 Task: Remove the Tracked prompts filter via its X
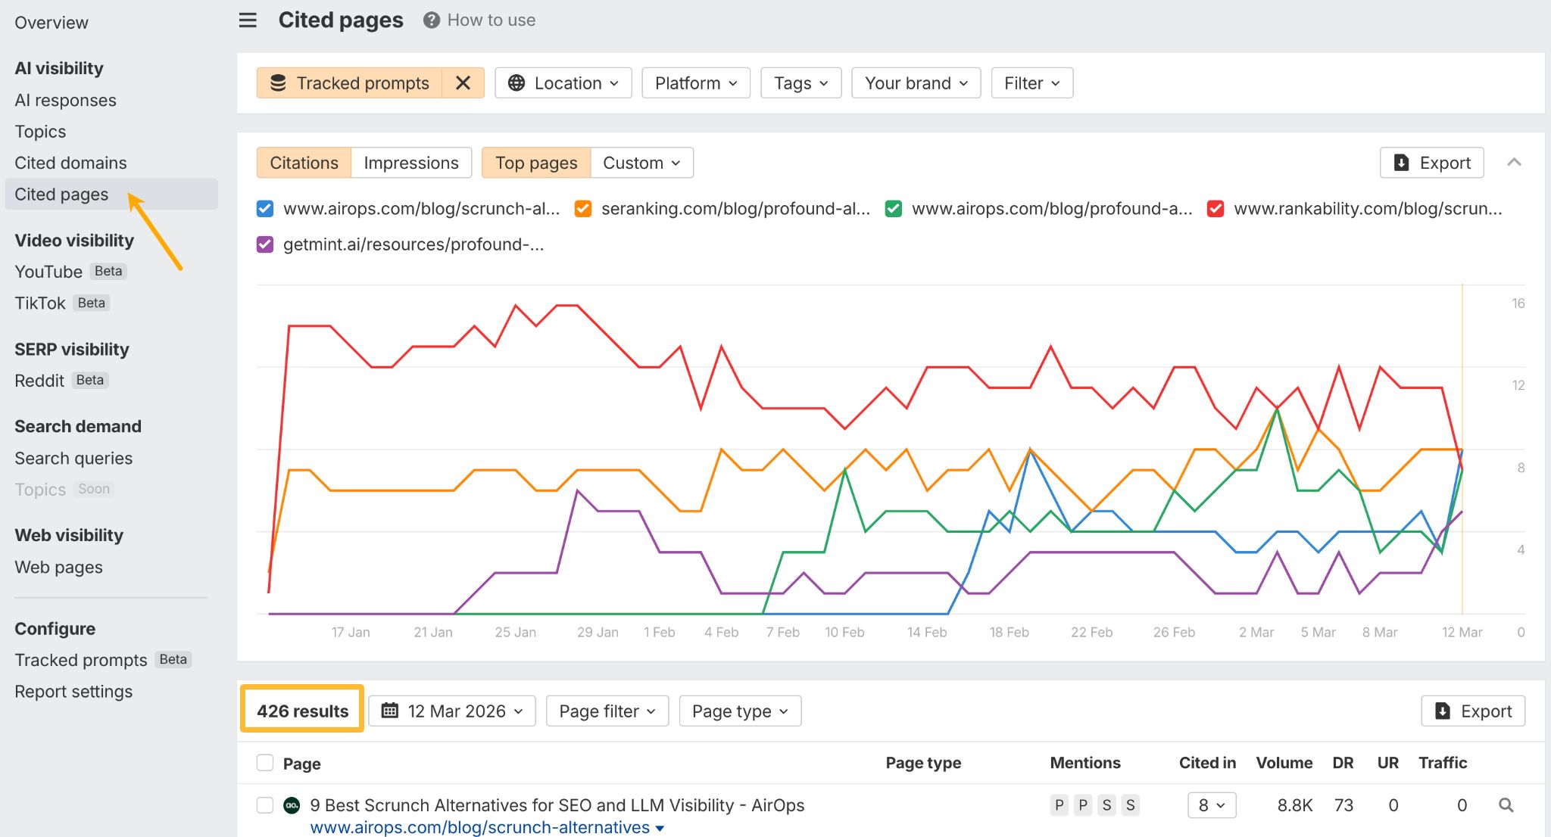pos(463,83)
